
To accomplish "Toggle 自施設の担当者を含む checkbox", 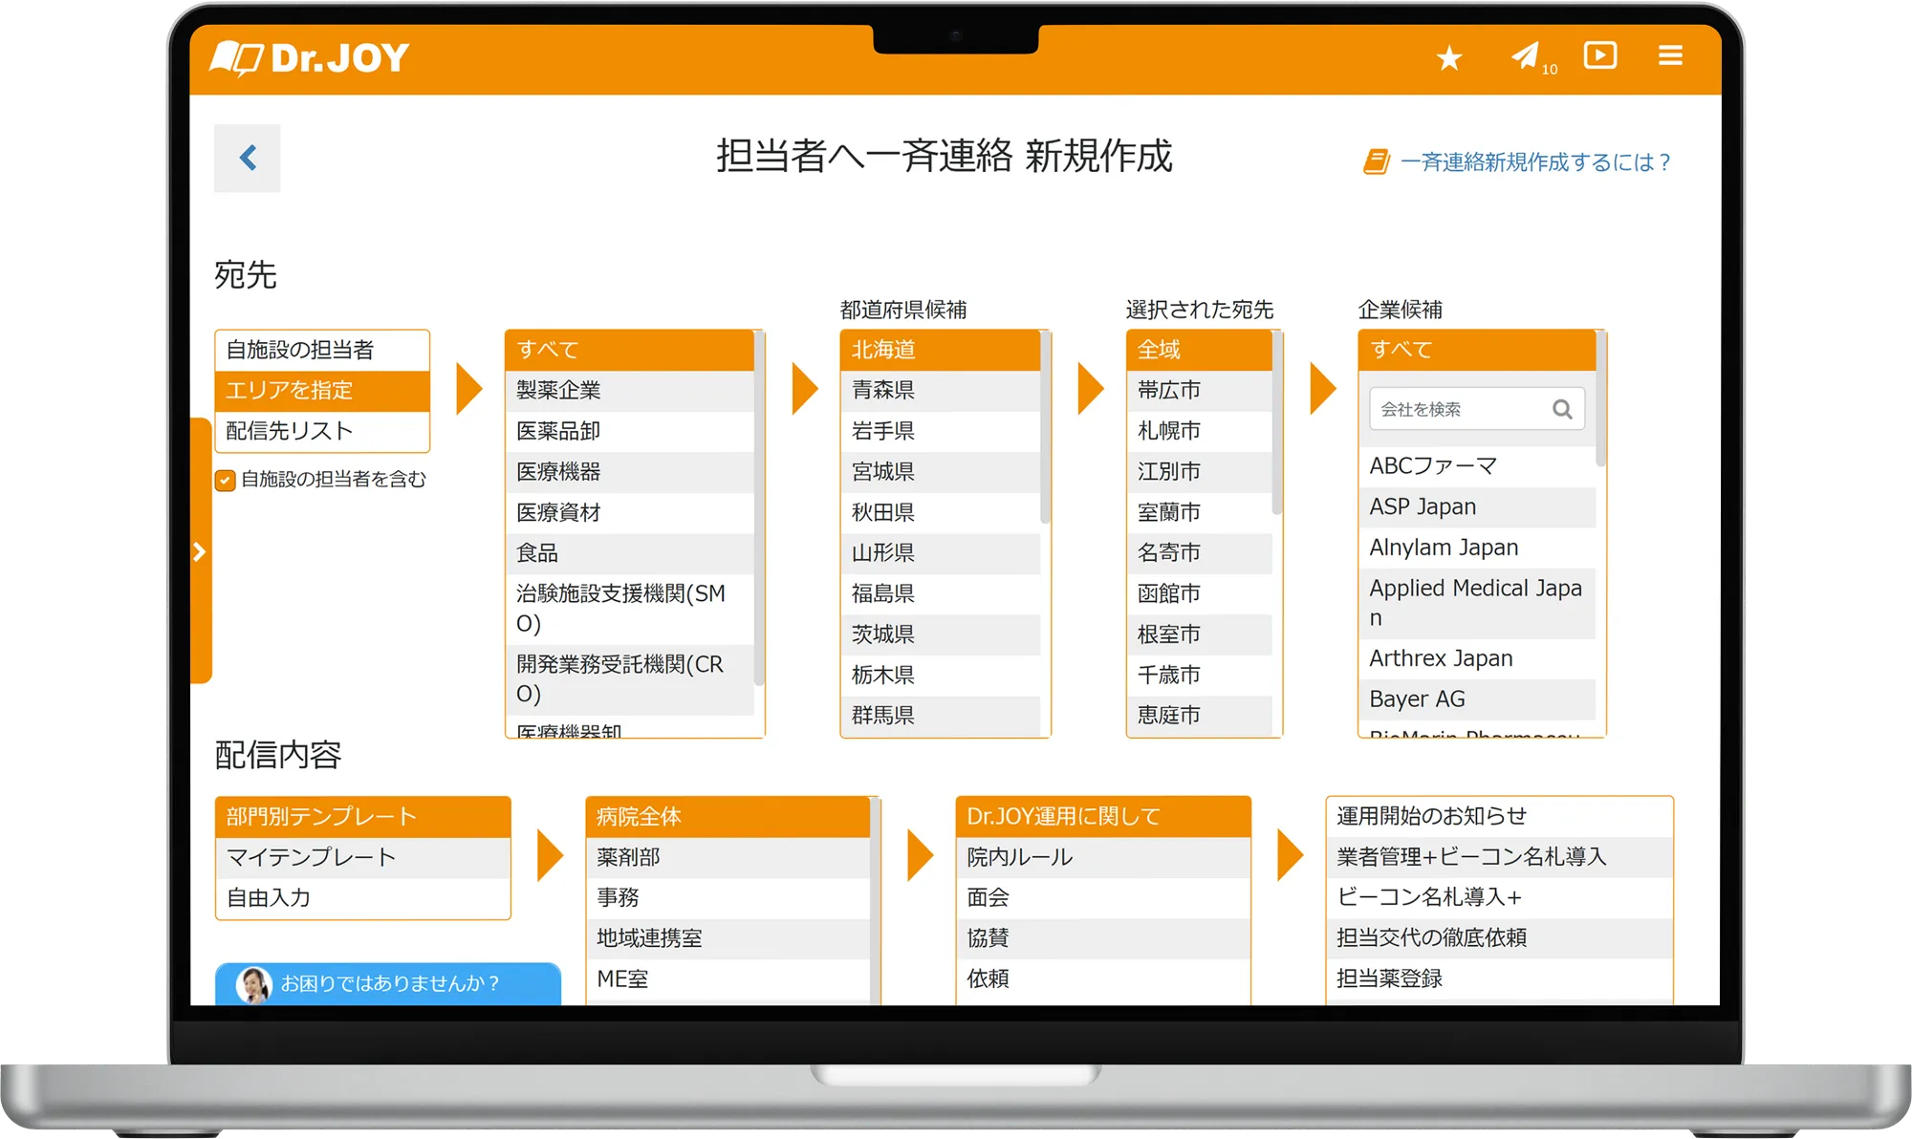I will (x=226, y=480).
